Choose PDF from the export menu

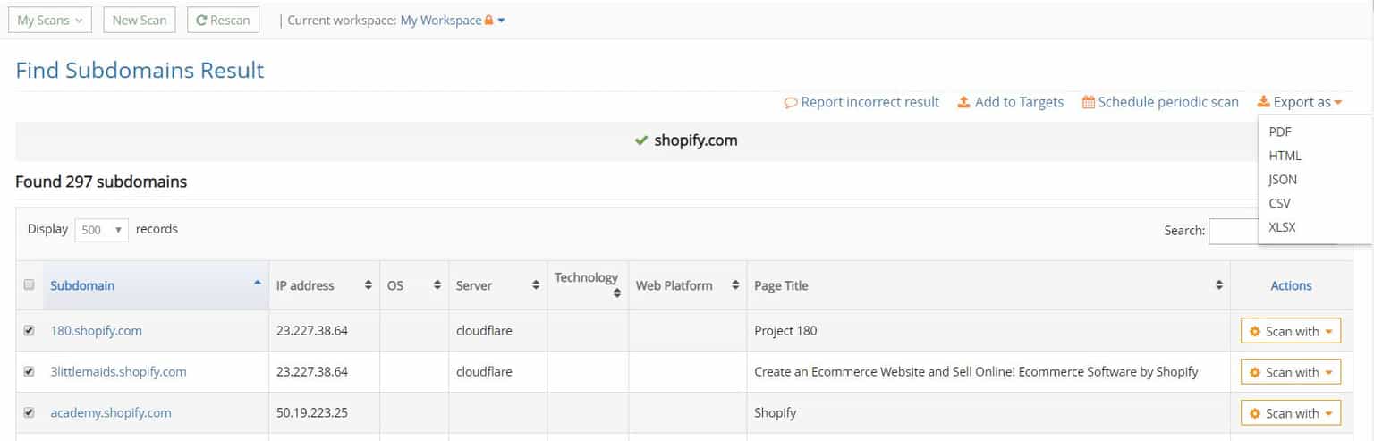1280,131
